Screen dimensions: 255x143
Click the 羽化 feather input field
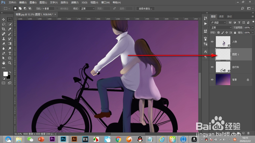48,9
